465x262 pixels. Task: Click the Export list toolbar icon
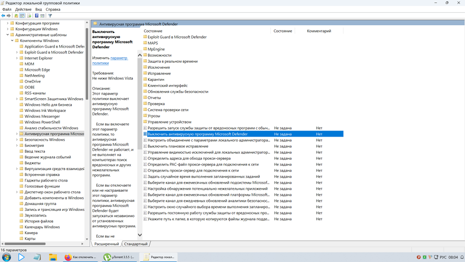click(x=29, y=16)
